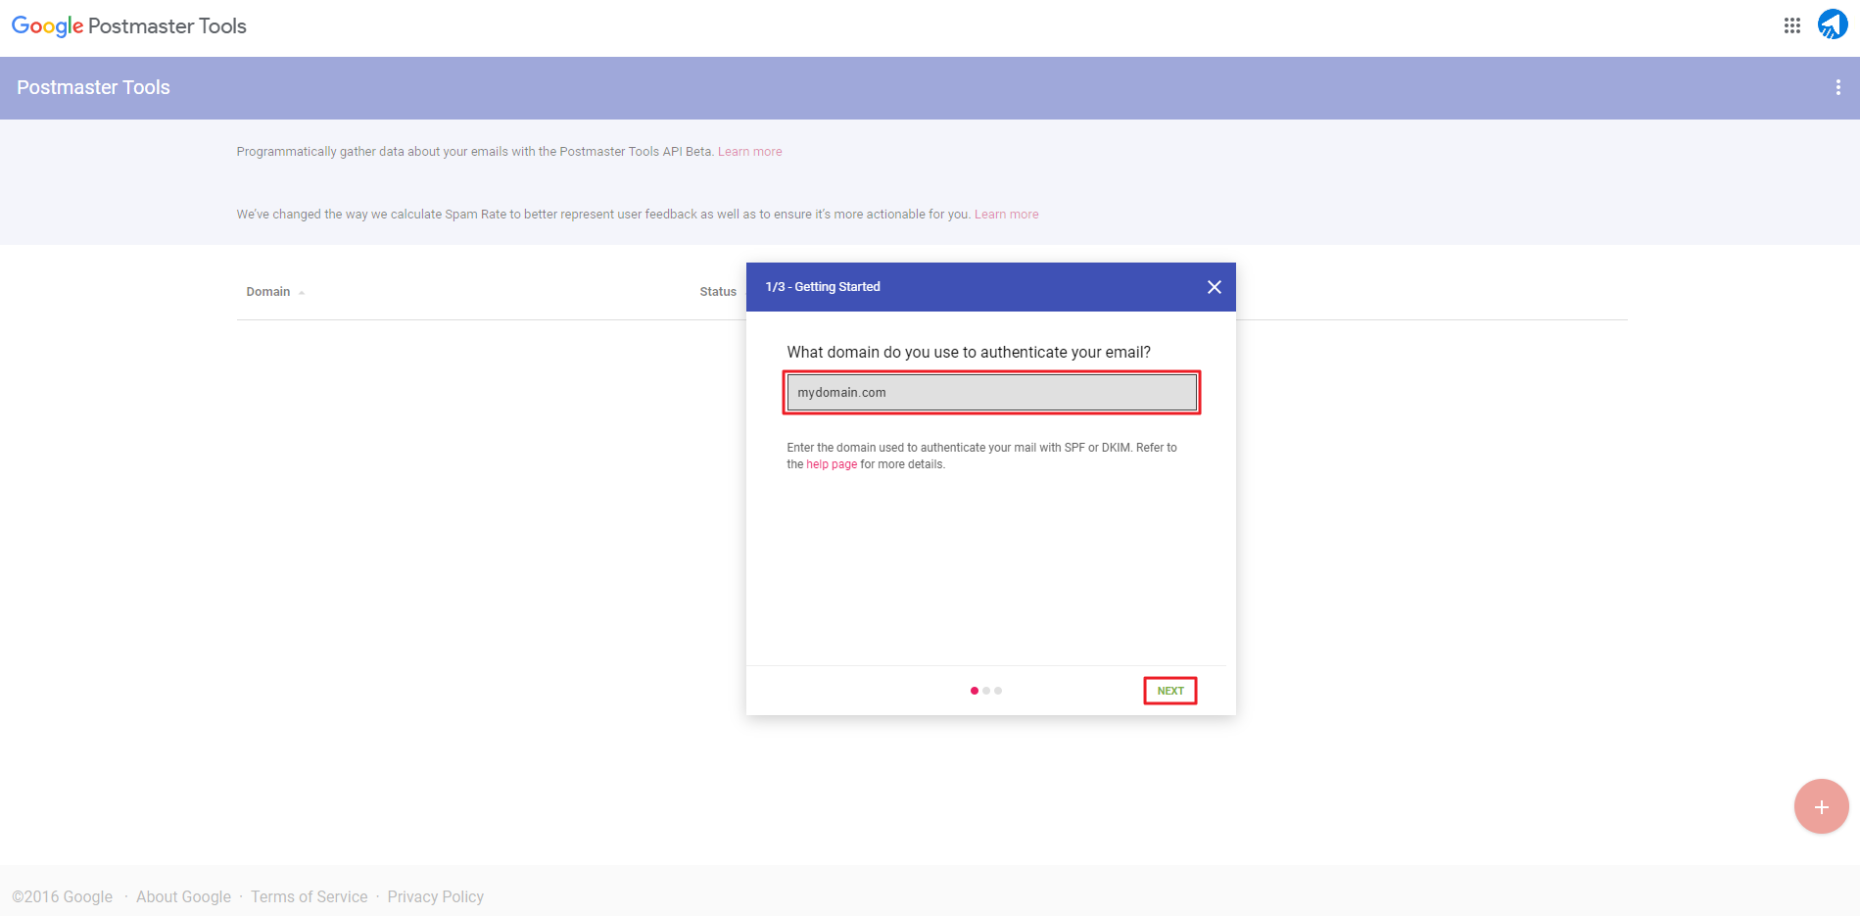Click the Postmaster Tools header title
Image resolution: width=1860 pixels, height=916 pixels.
pyautogui.click(x=93, y=87)
